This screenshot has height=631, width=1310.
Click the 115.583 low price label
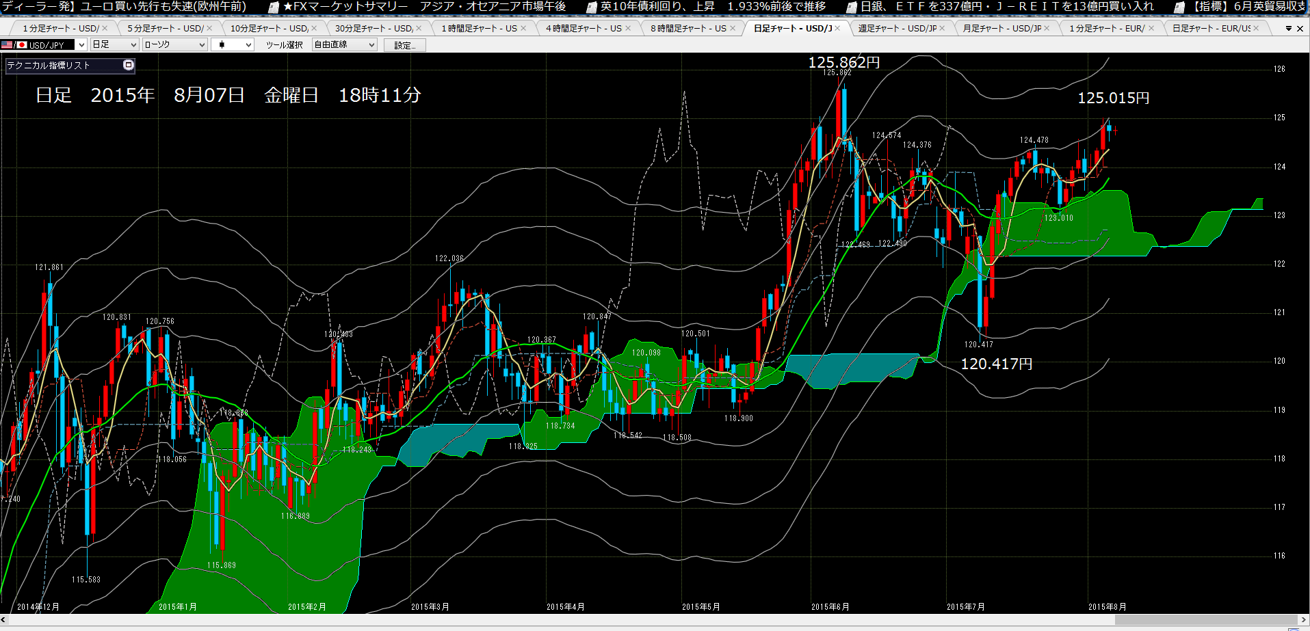tap(86, 580)
